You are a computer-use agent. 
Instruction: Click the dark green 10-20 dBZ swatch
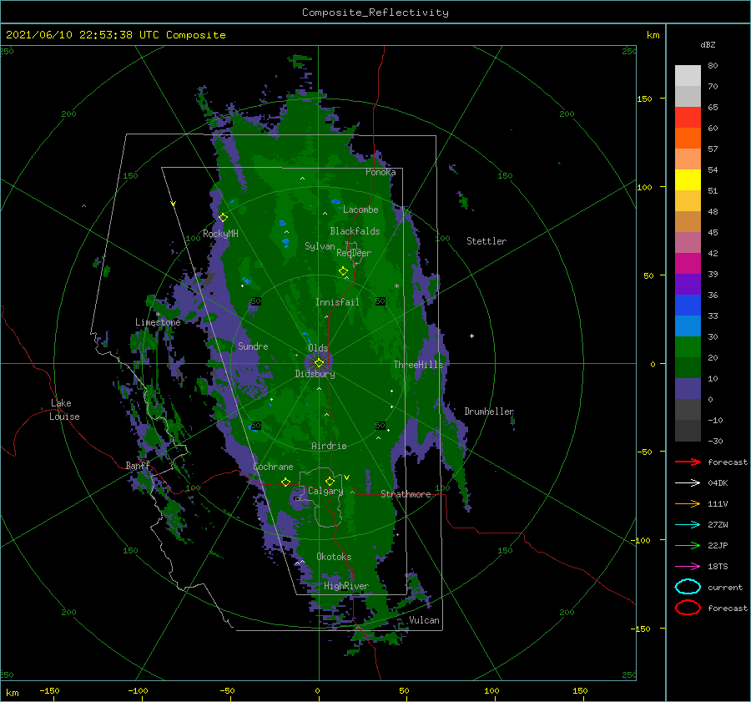(688, 368)
